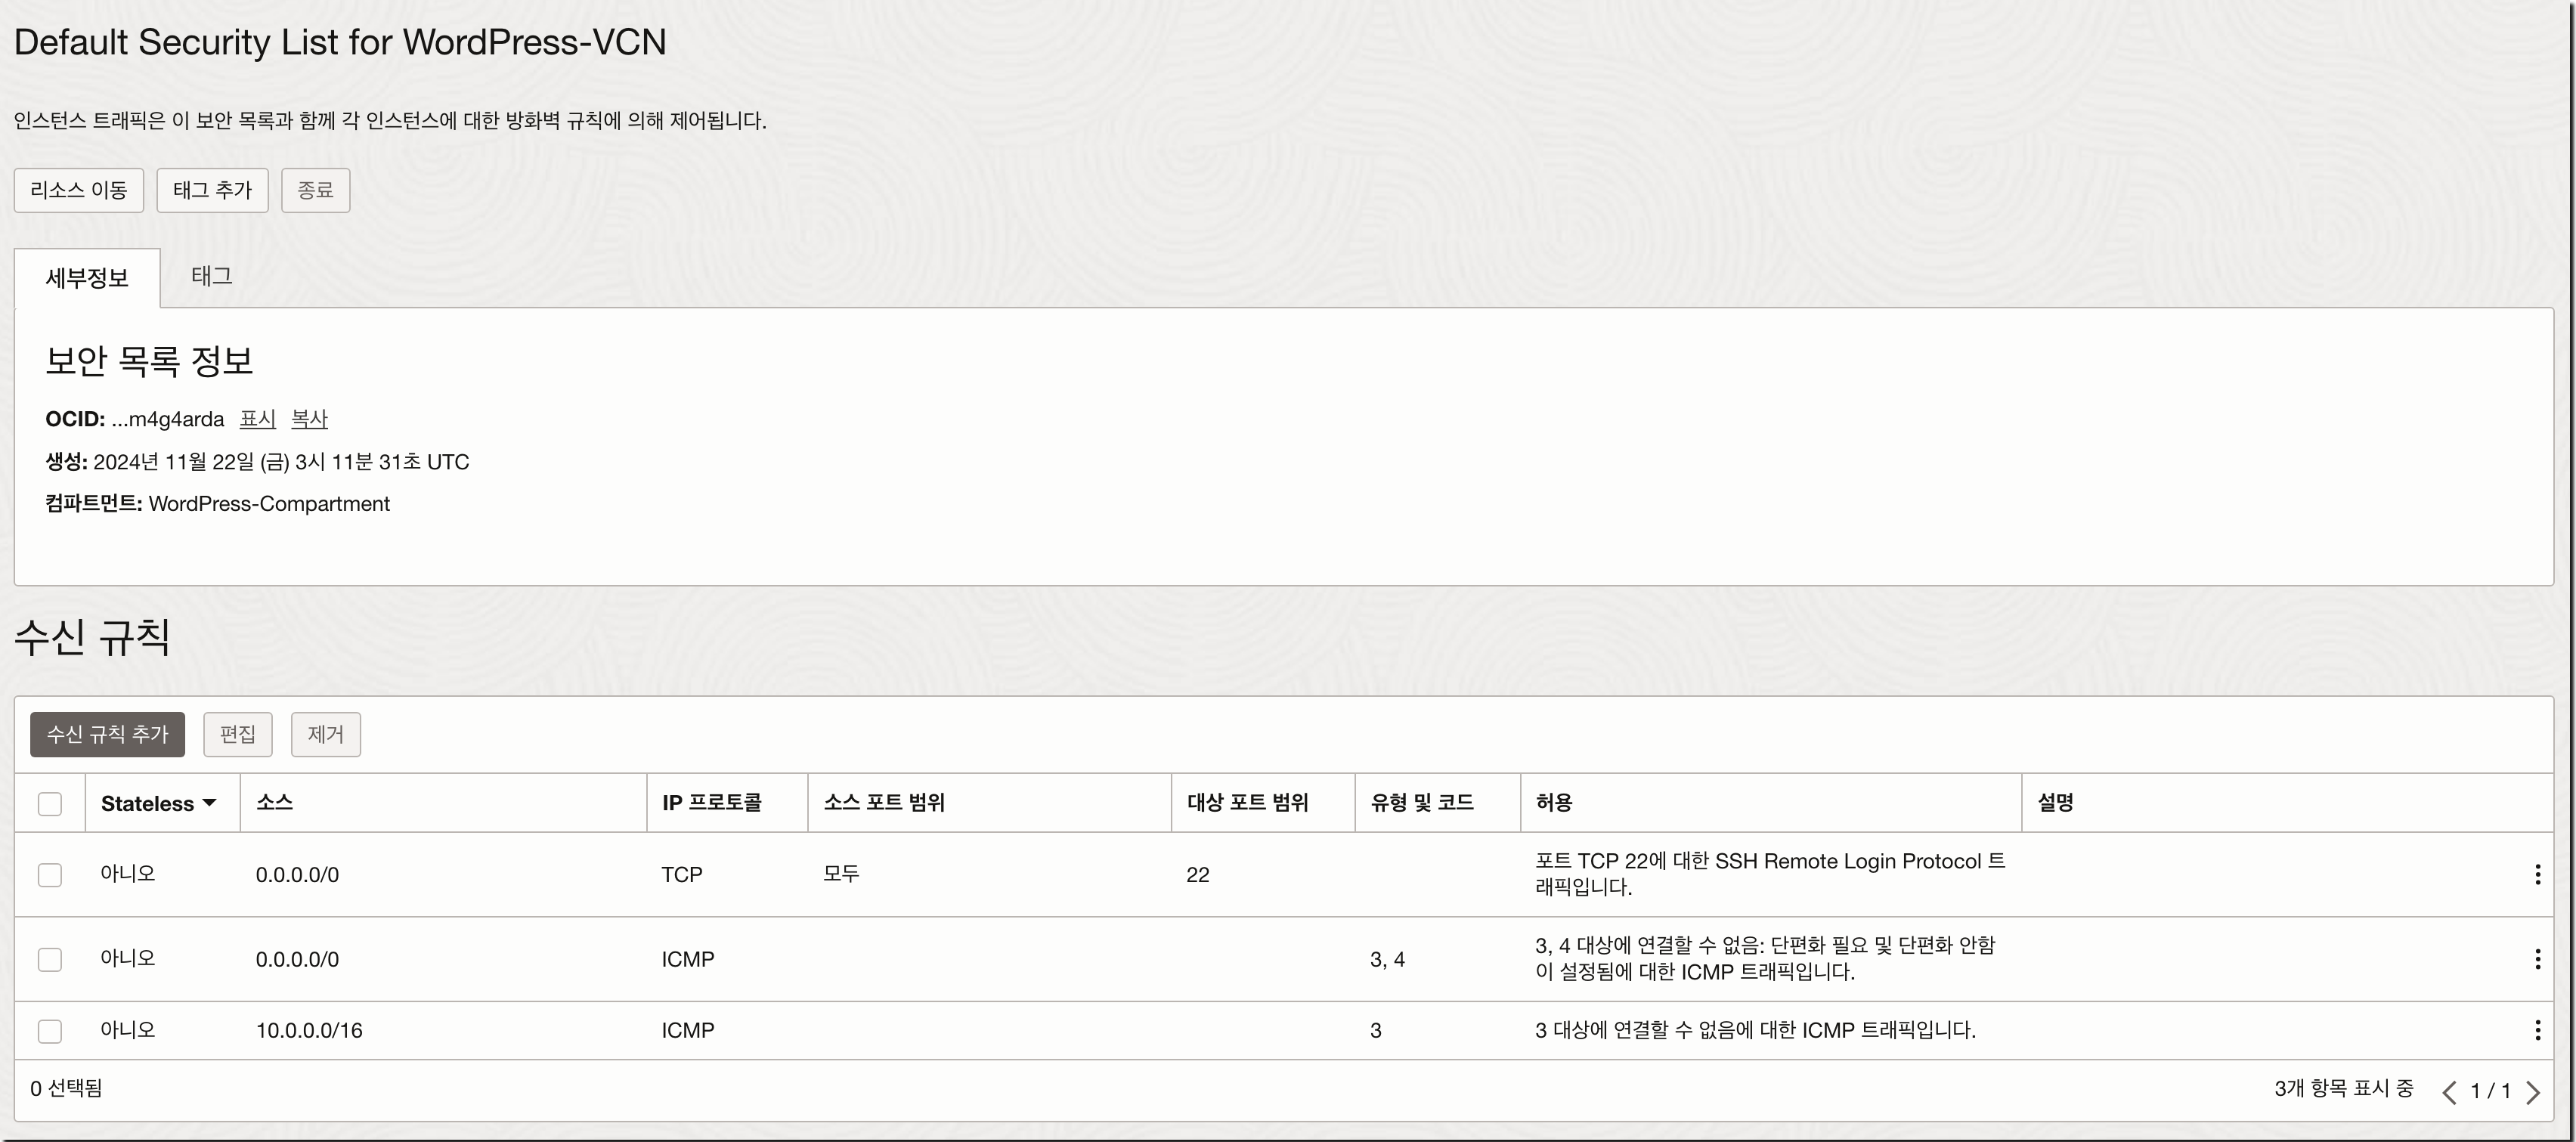Click the 종료 button
2576x1142 pixels.
315,190
